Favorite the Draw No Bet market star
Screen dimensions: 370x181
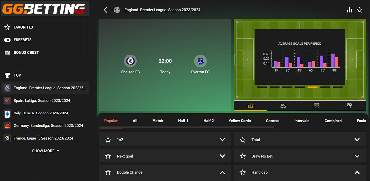243,156
